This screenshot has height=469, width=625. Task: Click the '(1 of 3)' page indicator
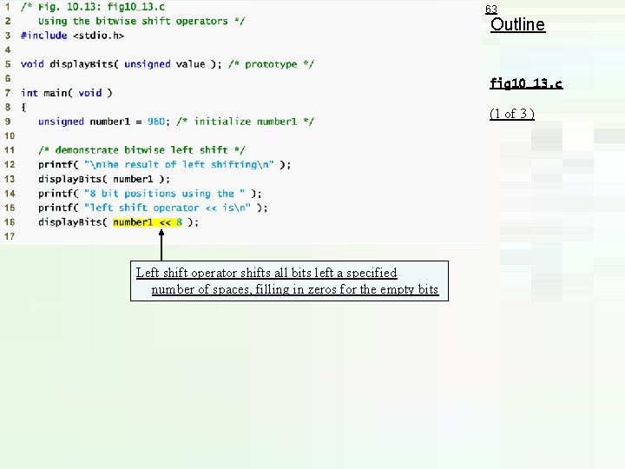[x=512, y=114]
